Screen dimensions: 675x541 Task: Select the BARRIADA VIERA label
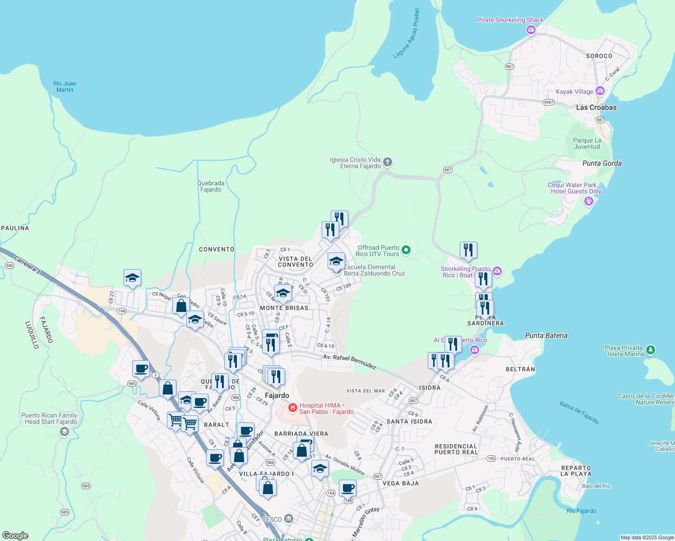tap(301, 434)
